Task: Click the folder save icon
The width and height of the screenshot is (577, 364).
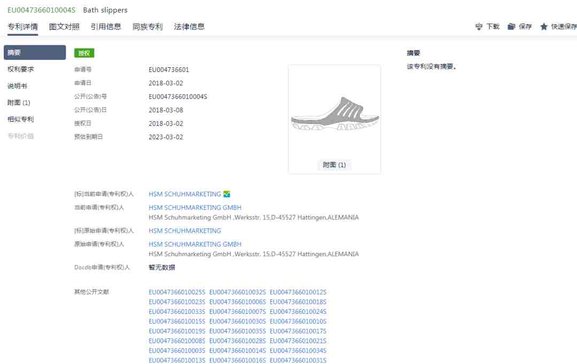Action: point(511,27)
